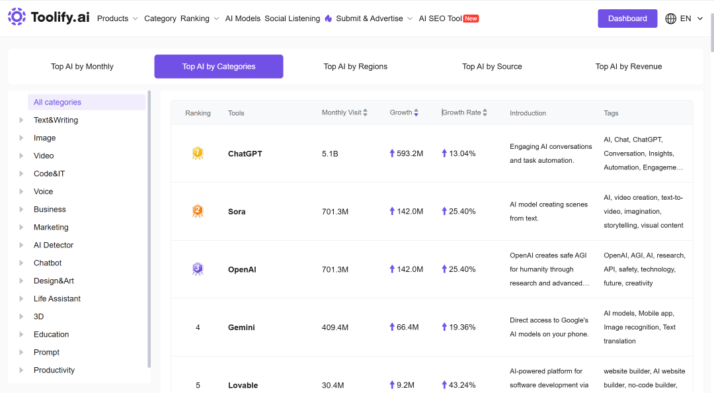Click the globe language icon

(x=670, y=19)
